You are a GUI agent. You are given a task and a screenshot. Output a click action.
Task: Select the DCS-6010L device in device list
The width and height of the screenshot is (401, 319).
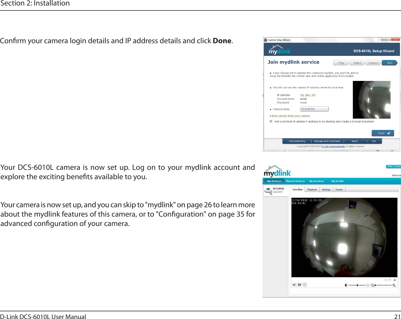(x=276, y=191)
